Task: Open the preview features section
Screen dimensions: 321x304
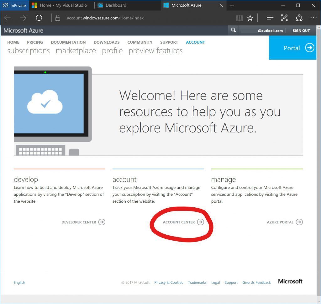Action: pos(155,51)
